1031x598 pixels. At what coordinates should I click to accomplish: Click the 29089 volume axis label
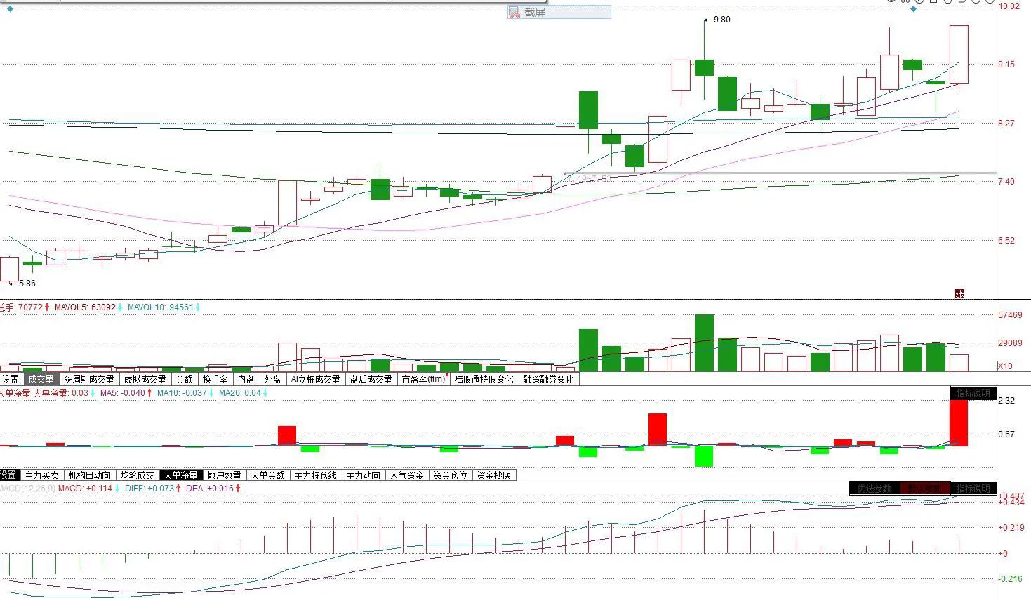(x=1011, y=343)
